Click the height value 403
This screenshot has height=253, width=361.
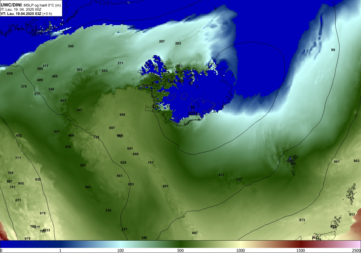coord(63,101)
